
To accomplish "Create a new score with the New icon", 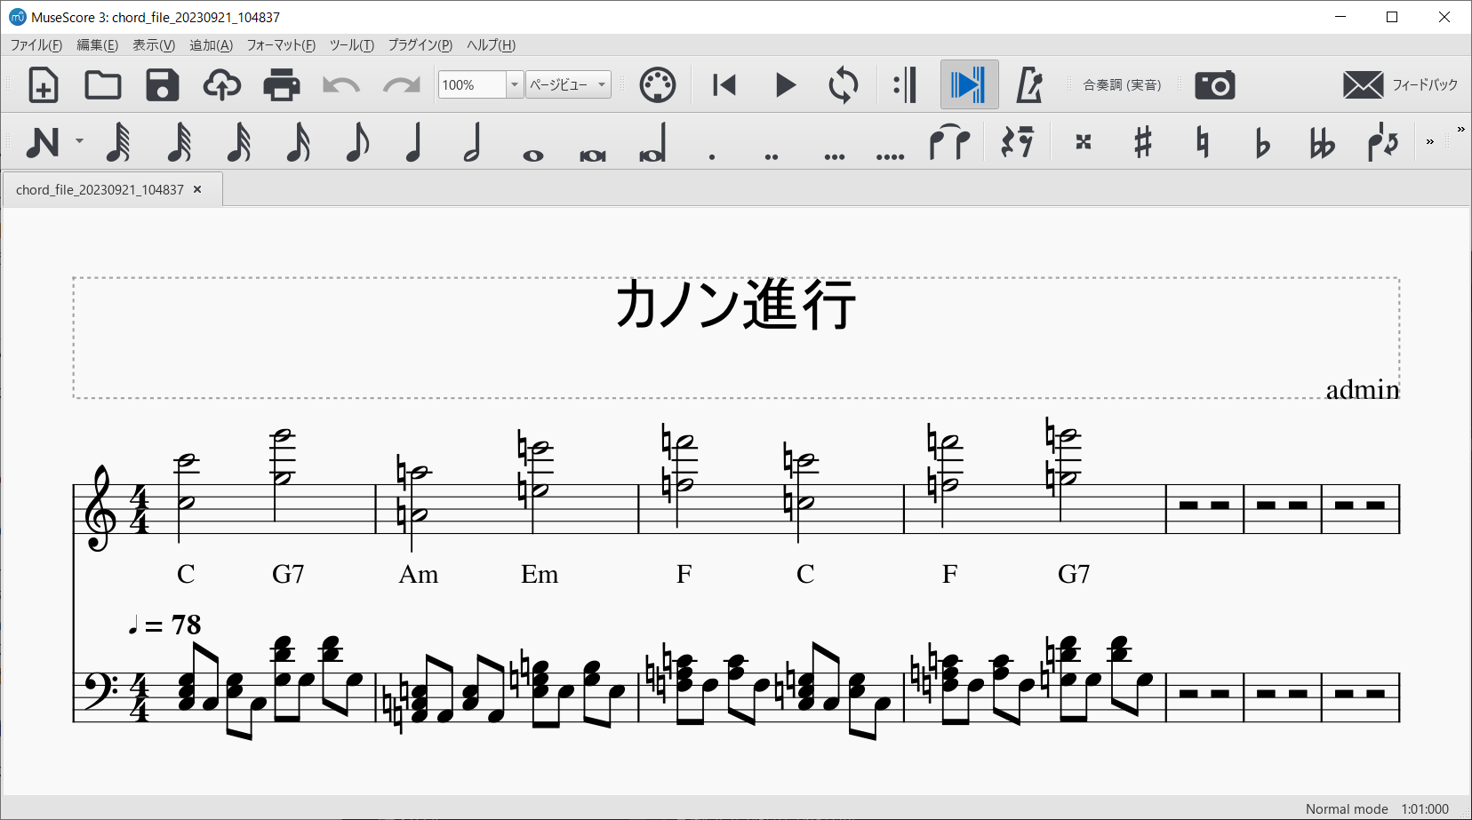I will 43,85.
